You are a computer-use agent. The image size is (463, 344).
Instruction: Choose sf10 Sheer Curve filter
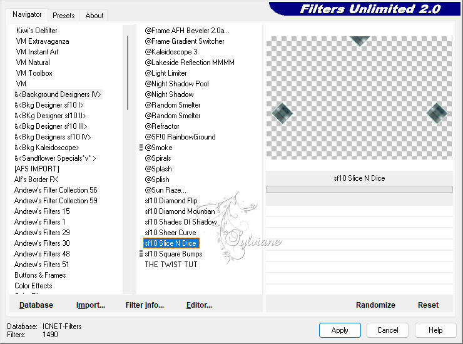[x=170, y=233]
